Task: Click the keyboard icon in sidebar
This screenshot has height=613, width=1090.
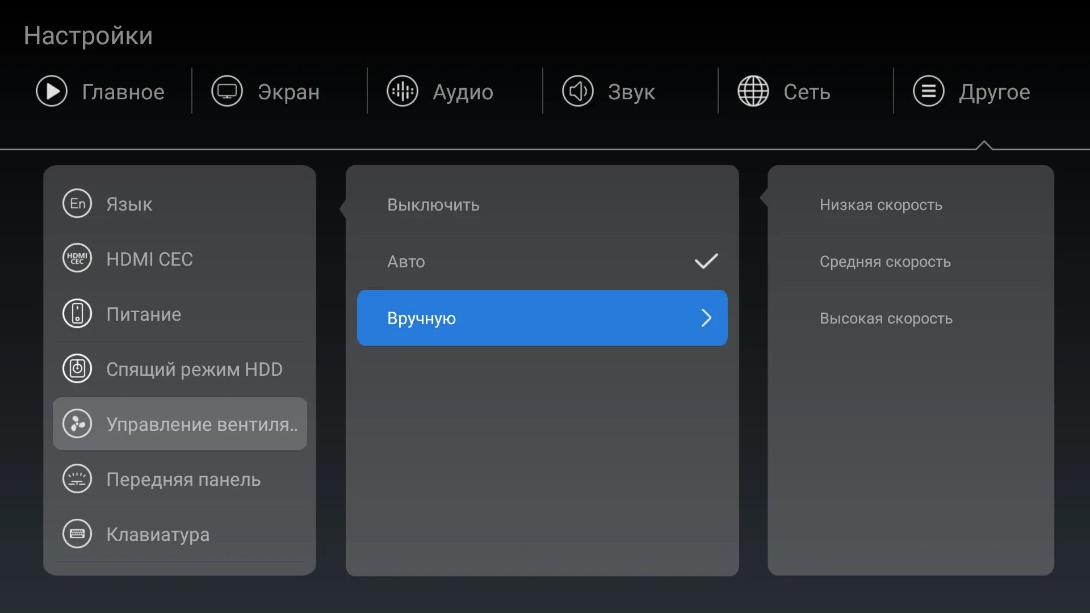Action: point(77,534)
